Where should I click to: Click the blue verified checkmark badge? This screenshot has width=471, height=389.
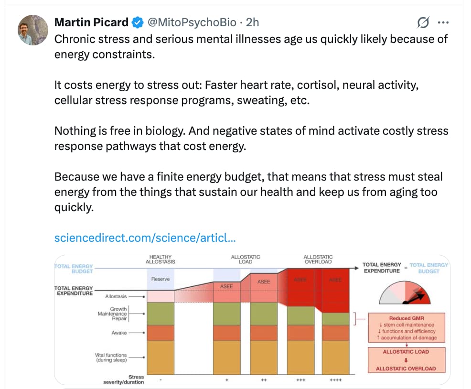(138, 22)
